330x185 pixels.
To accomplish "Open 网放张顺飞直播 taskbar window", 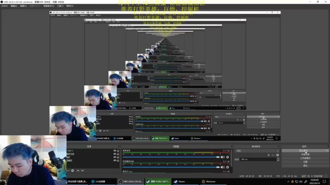I will pos(78,181).
